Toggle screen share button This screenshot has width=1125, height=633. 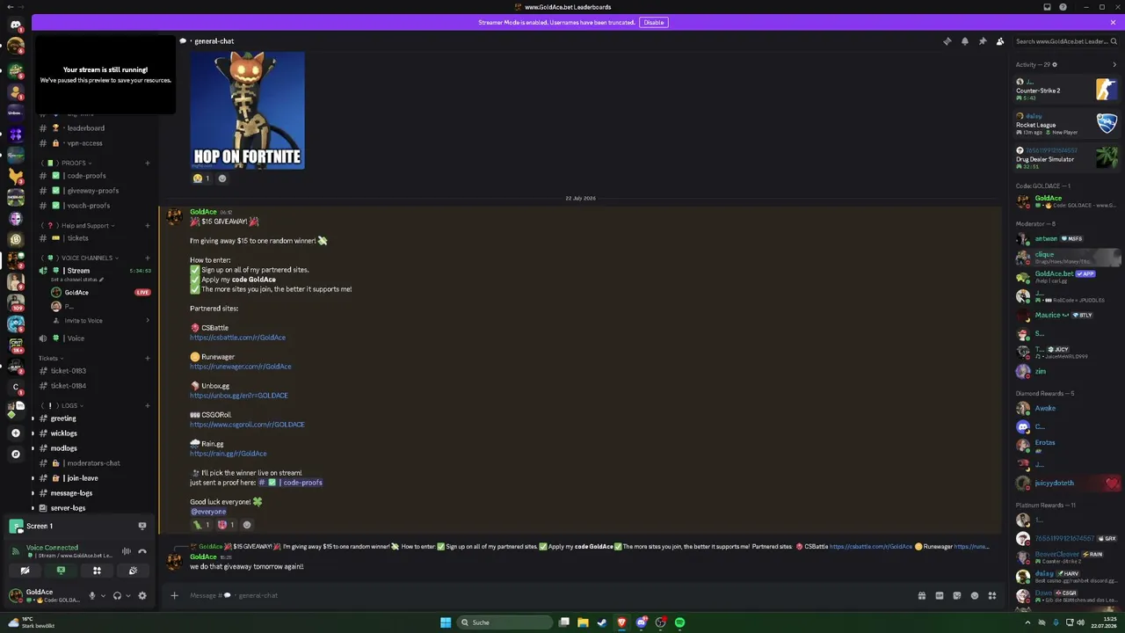coord(61,571)
